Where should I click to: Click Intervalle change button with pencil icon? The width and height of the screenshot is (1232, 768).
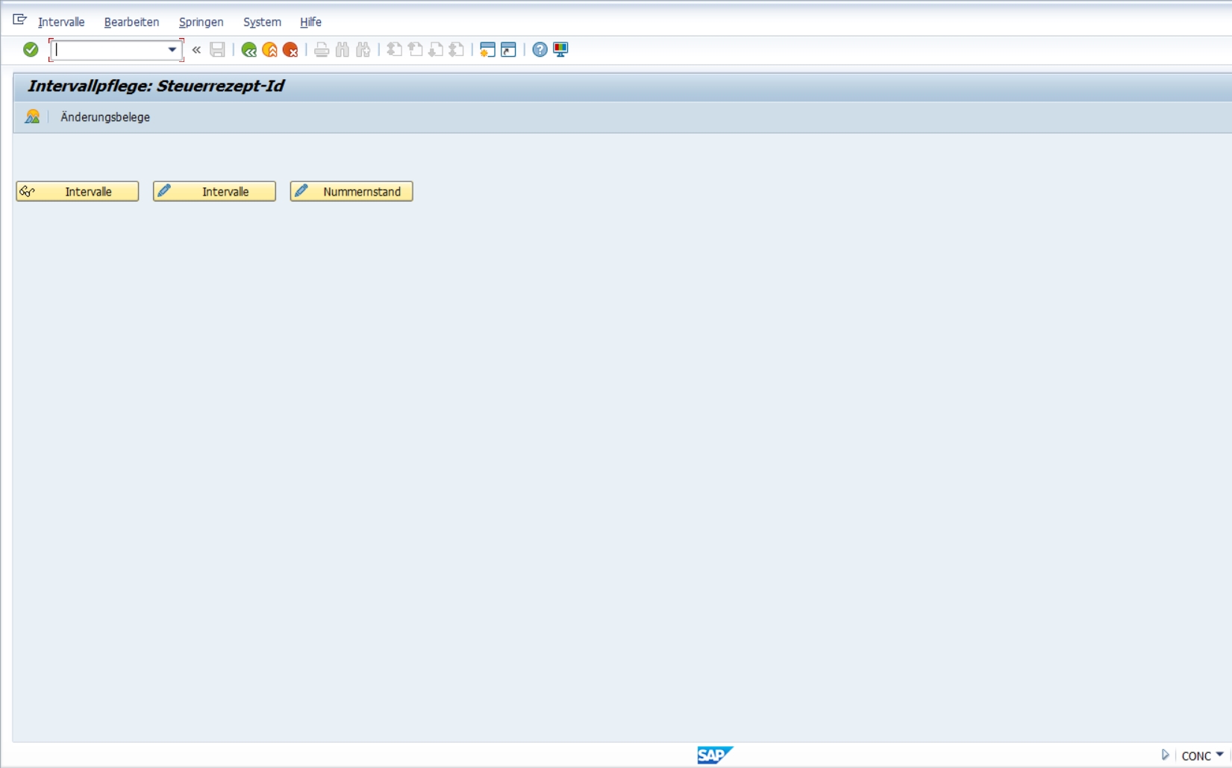[x=215, y=192]
